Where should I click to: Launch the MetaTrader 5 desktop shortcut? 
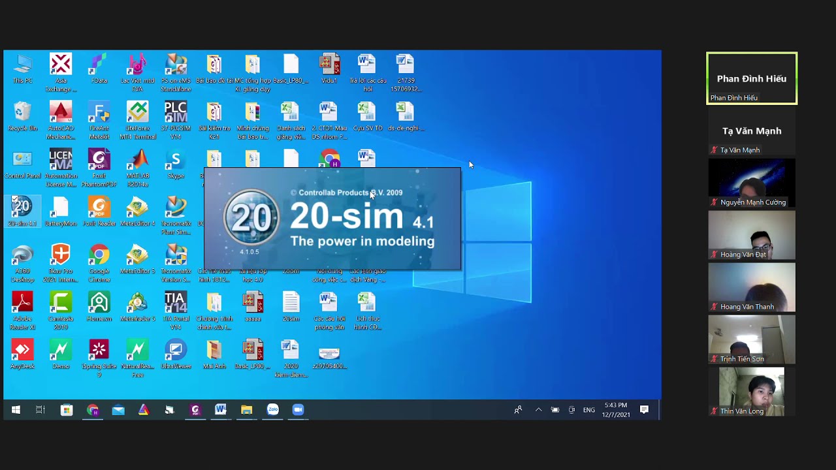pyautogui.click(x=138, y=307)
